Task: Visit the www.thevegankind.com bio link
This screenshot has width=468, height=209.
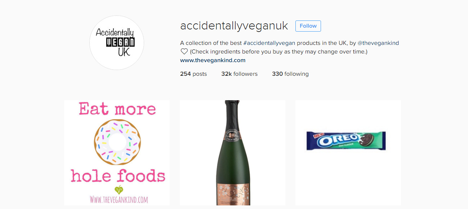Action: 213,60
